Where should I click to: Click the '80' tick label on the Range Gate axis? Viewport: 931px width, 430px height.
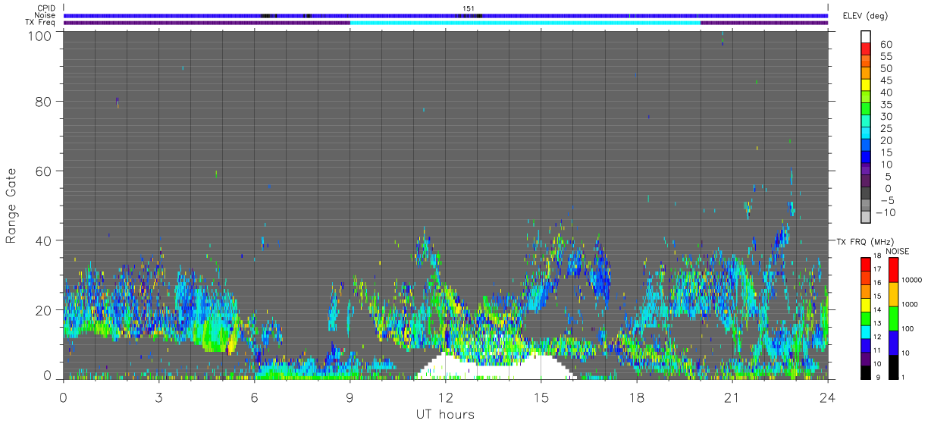[43, 101]
